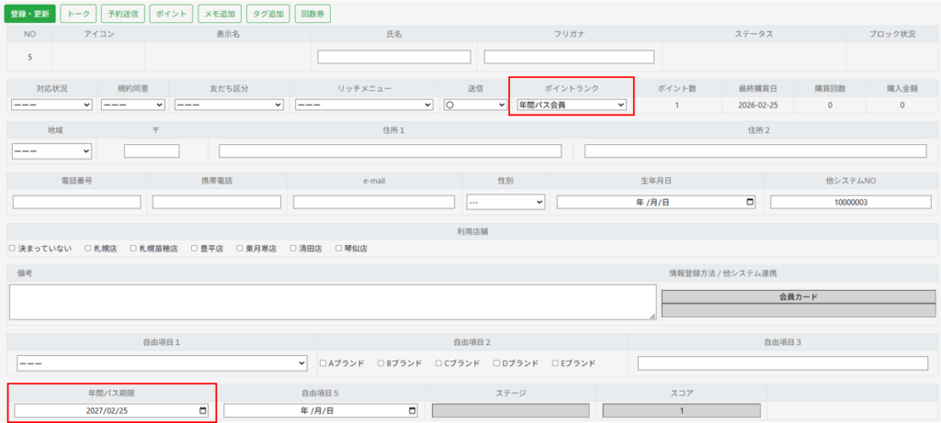Check the 札幌苗穂店 checkbox
941x423 pixels.
pyautogui.click(x=134, y=248)
